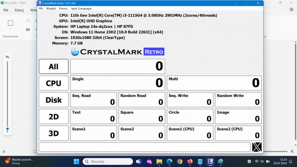Launch Google Chrome from the taskbar
Image resolution: width=297 pixels, height=167 pixels.
point(180,161)
